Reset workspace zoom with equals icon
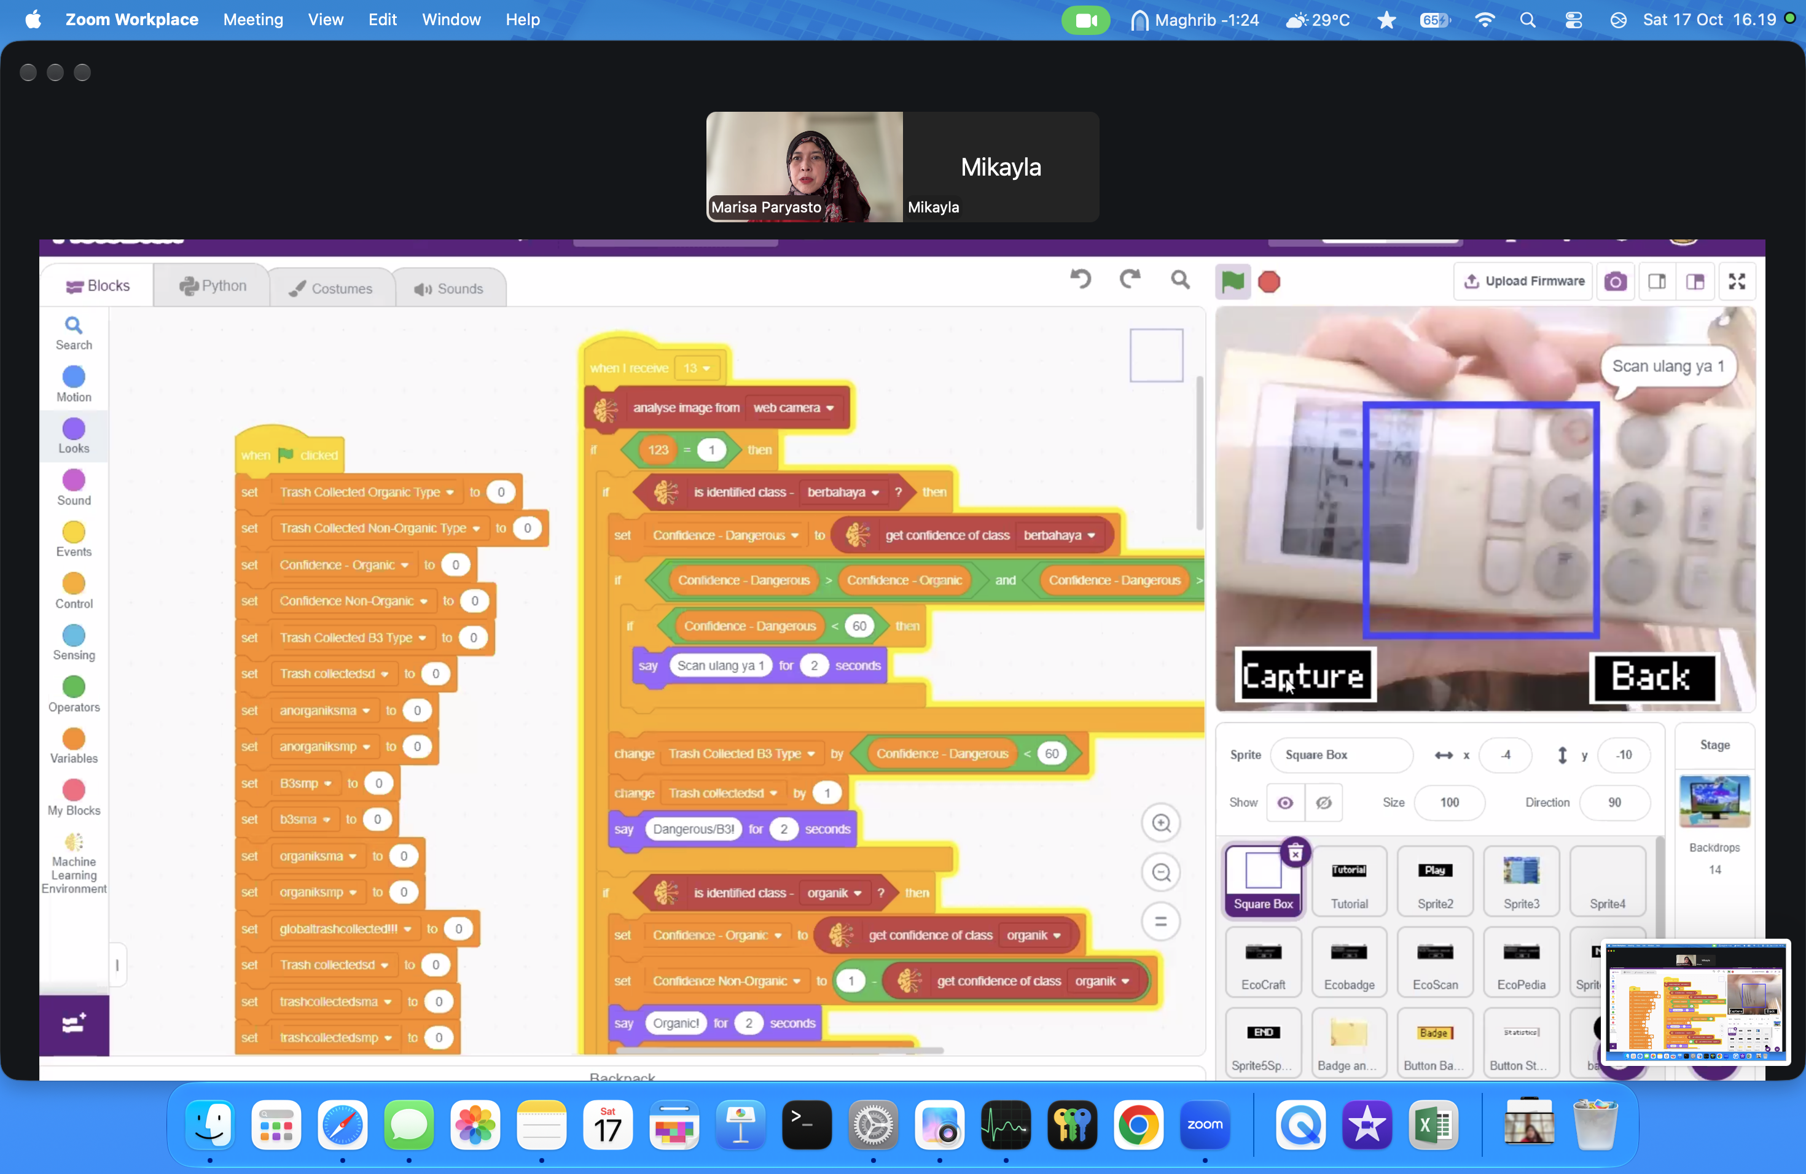The height and width of the screenshot is (1174, 1806). pyautogui.click(x=1160, y=922)
